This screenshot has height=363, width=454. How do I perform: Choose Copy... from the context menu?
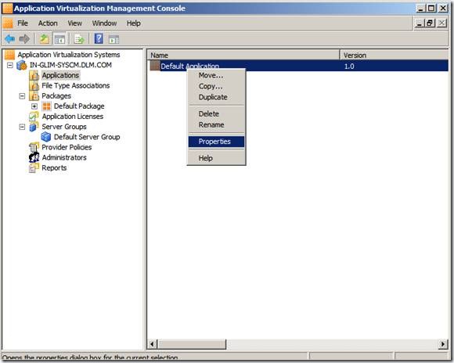216,86
